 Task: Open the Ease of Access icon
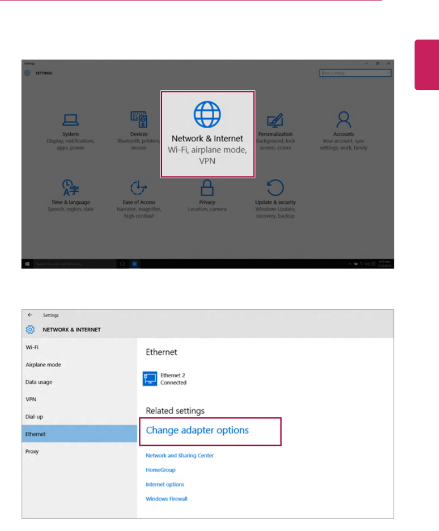tap(139, 188)
